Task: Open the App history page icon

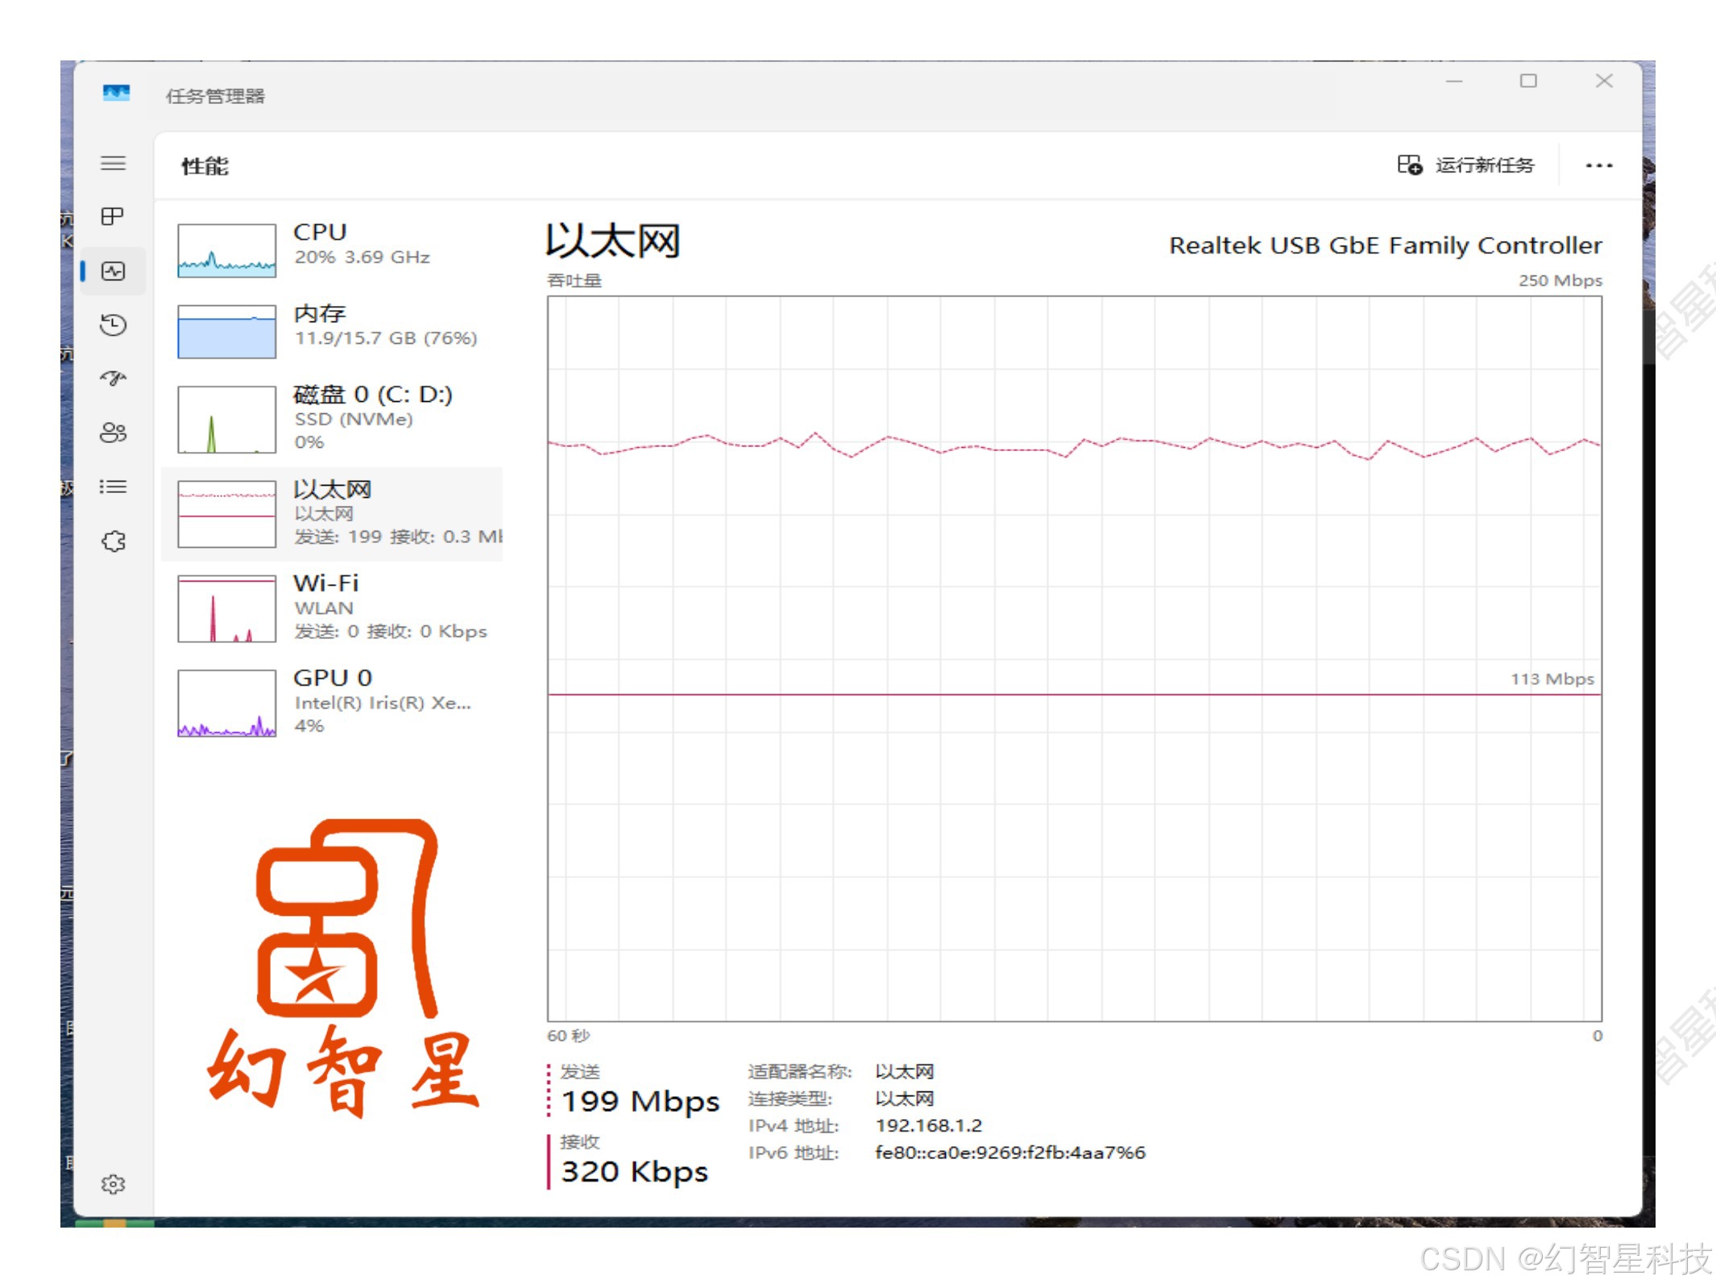Action: [x=113, y=325]
